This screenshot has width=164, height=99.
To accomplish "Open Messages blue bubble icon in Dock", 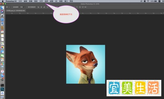I will pyautogui.click(x=2, y=52).
